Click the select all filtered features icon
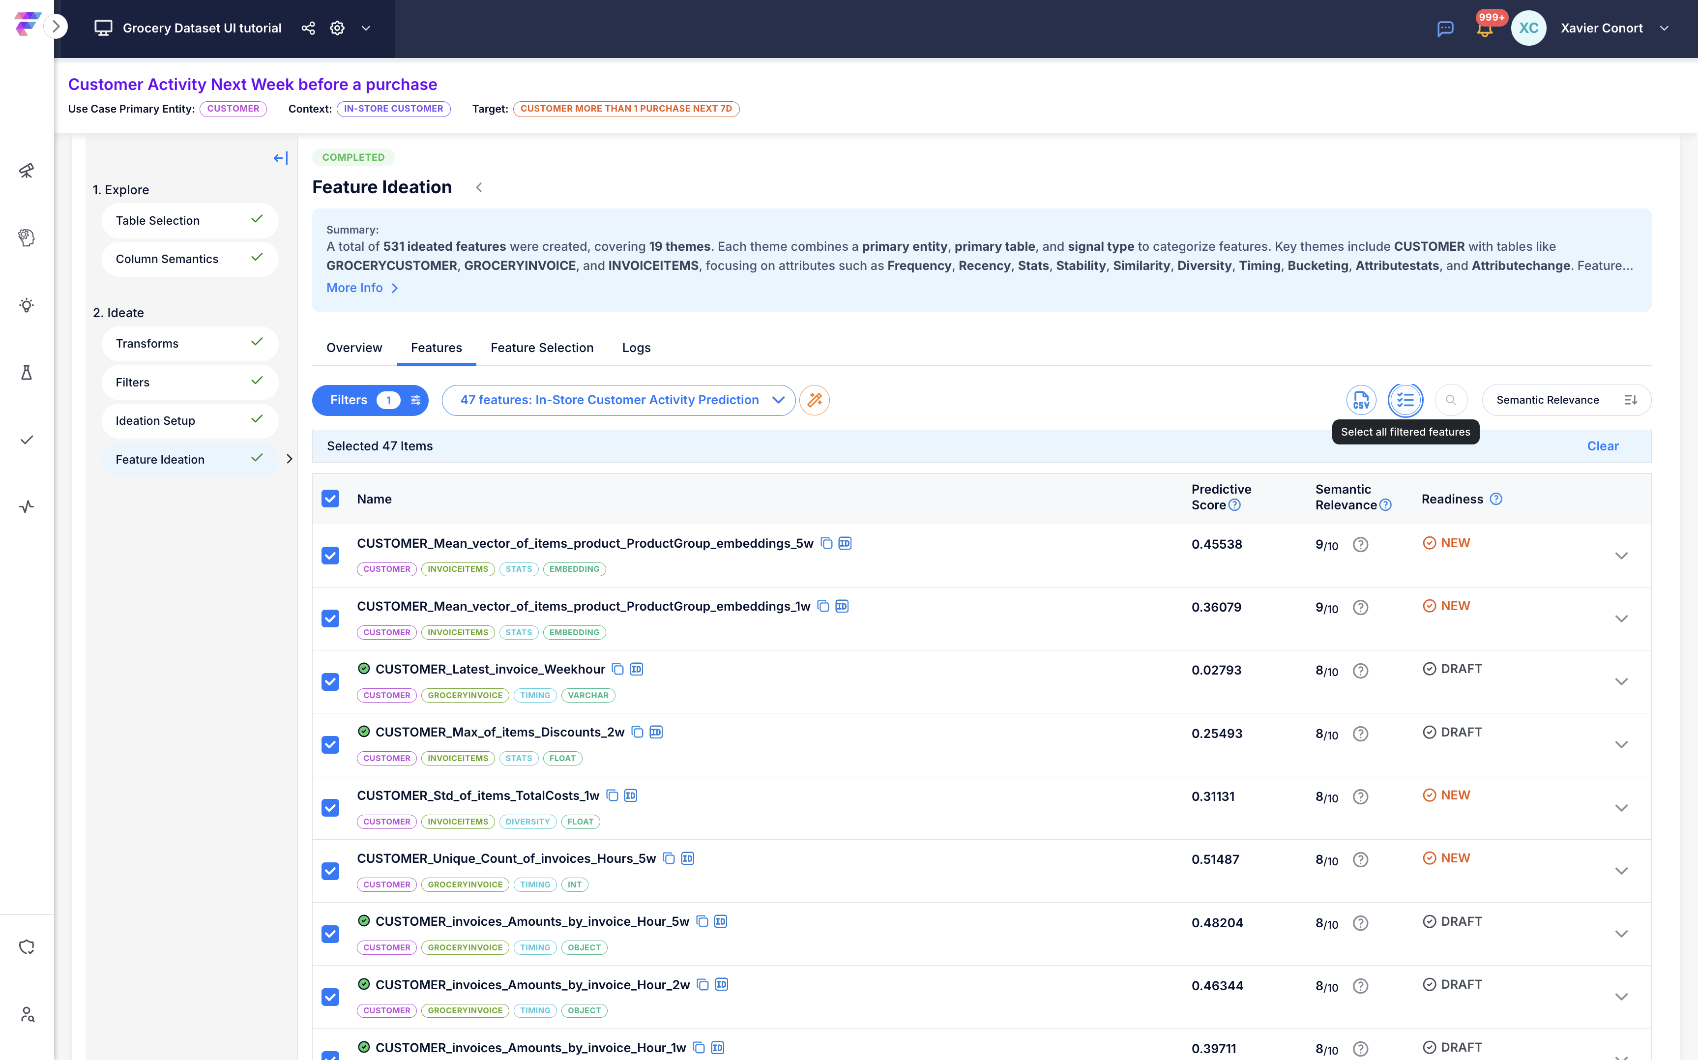This screenshot has height=1060, width=1698. [x=1405, y=400]
